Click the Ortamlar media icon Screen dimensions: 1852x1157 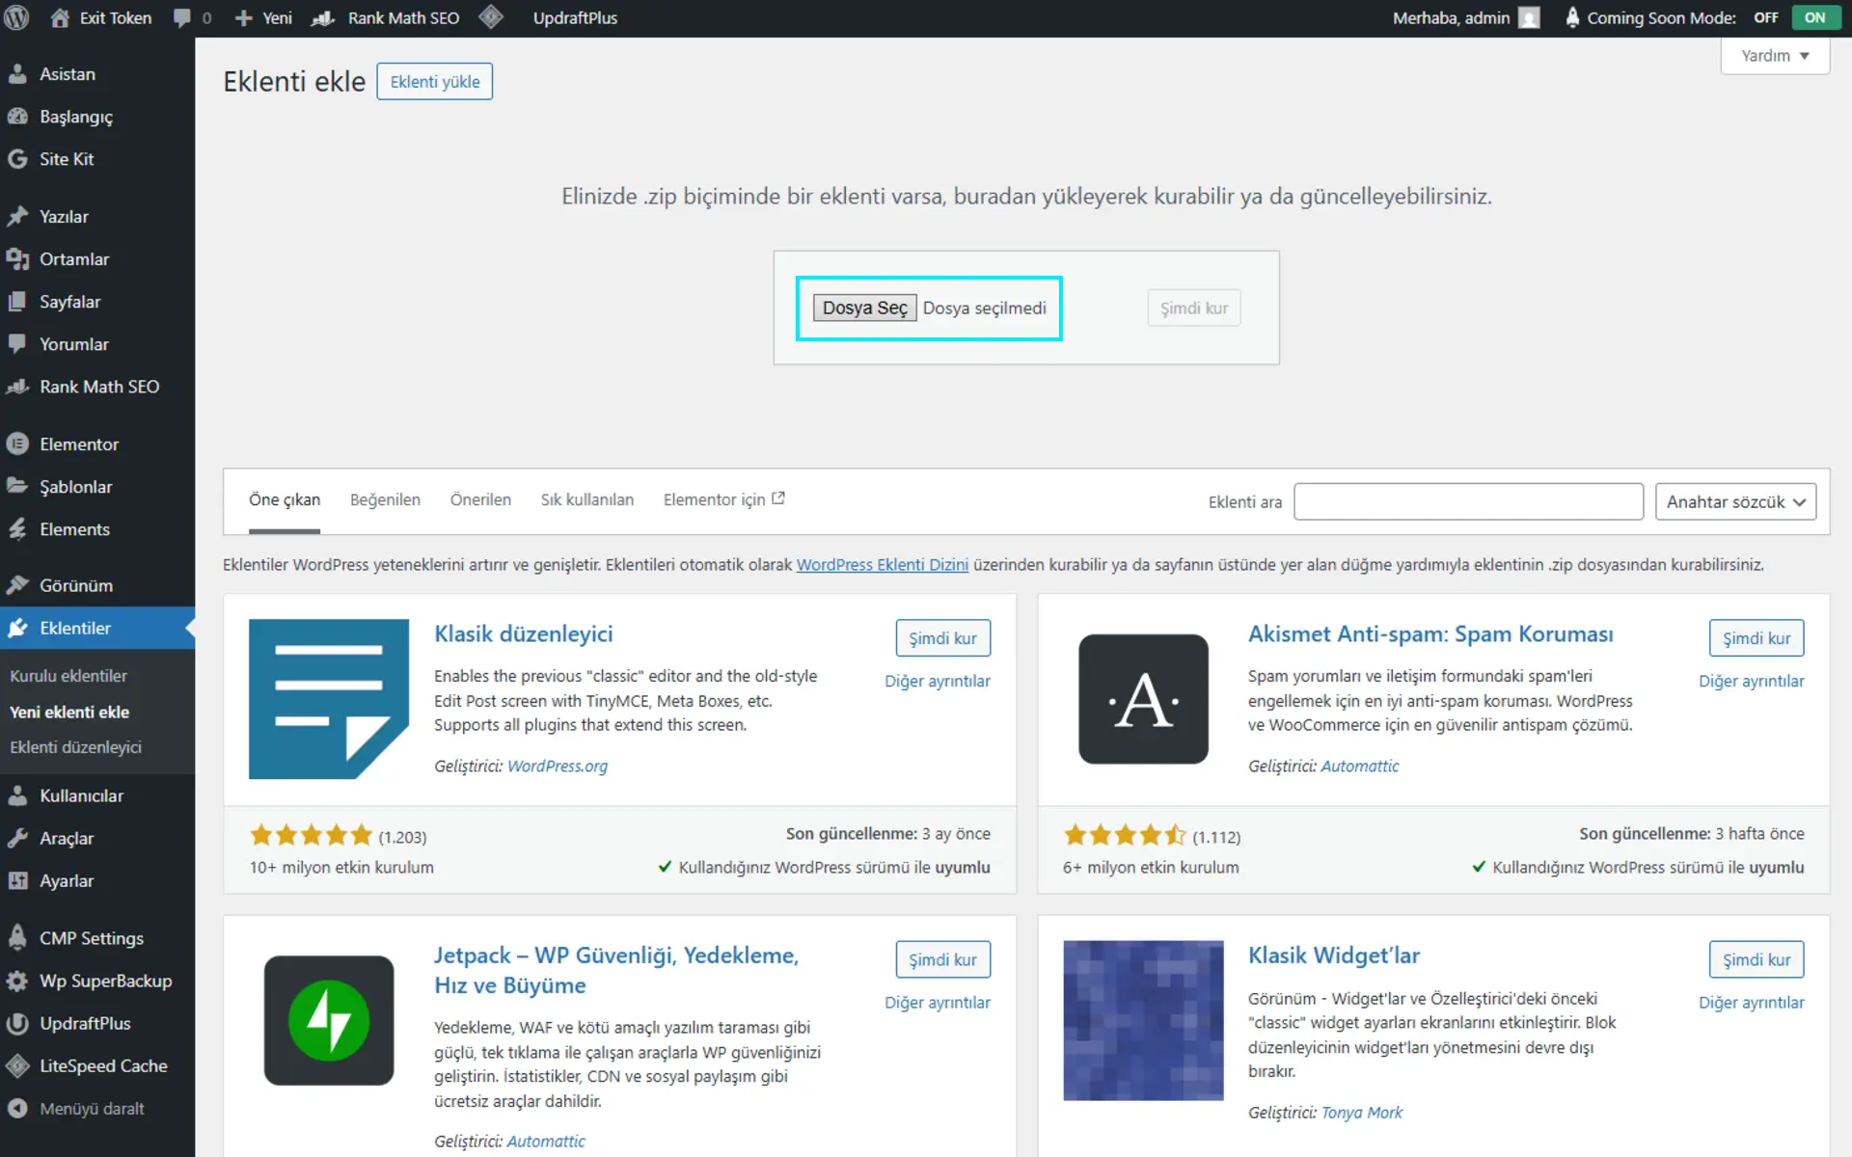coord(17,259)
